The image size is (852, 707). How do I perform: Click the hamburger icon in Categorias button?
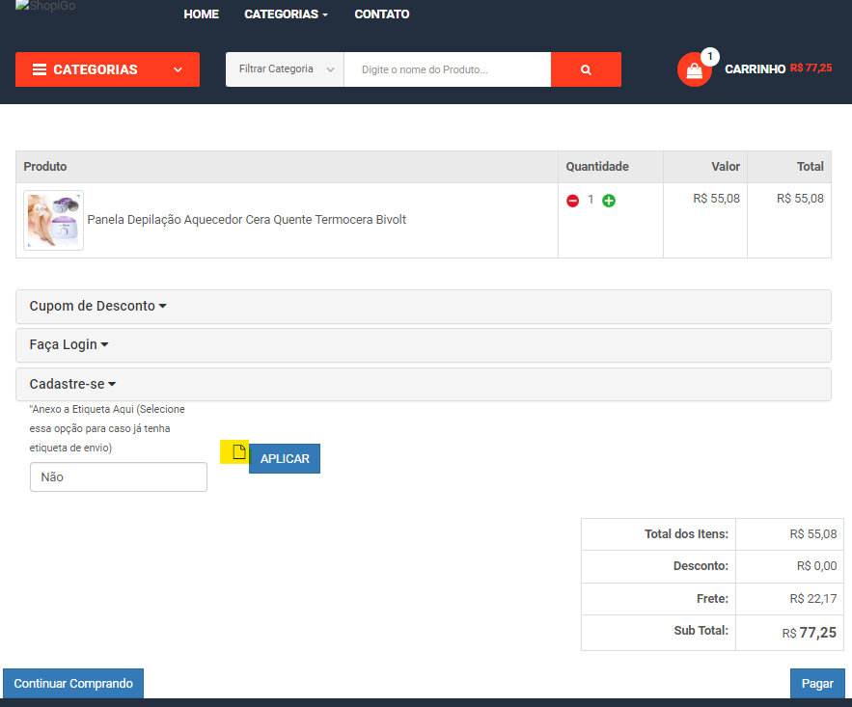(40, 69)
